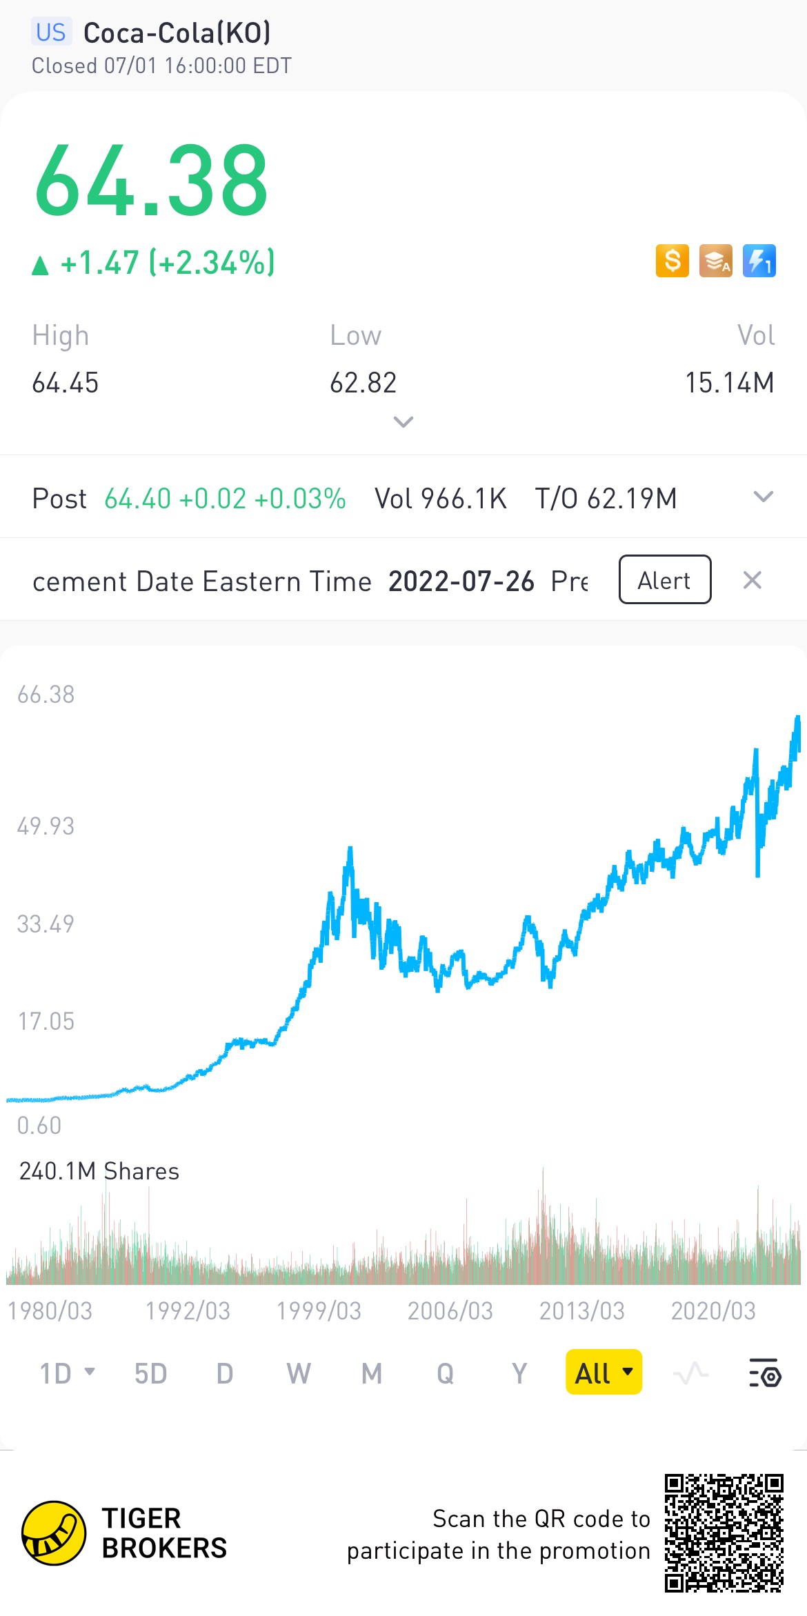
Task: Select the M monthly chart tab
Action: [372, 1373]
